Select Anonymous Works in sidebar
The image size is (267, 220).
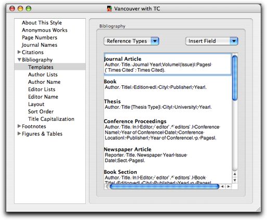click(45, 30)
